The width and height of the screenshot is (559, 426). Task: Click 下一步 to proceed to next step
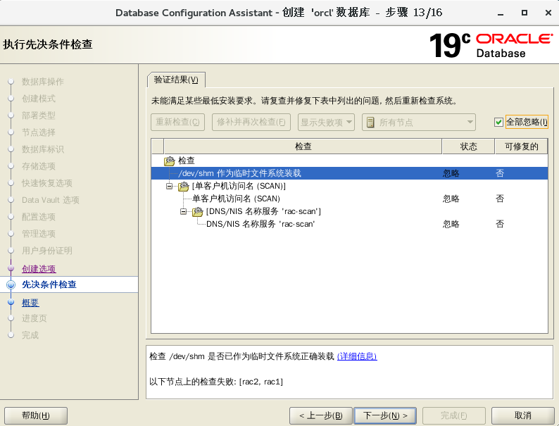pos(384,415)
